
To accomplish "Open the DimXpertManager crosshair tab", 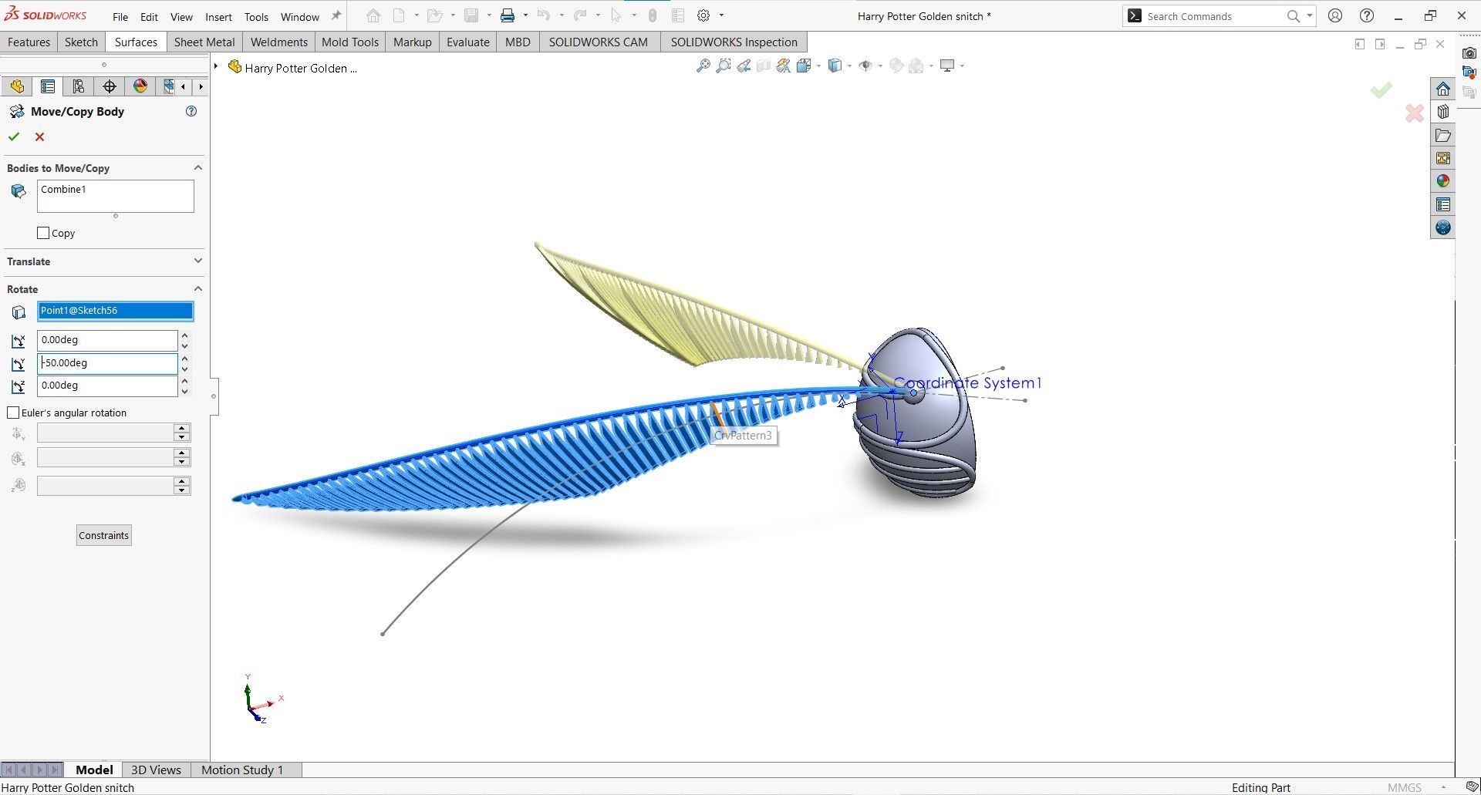I will coord(110,86).
